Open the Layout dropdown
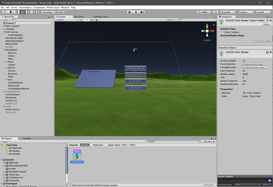The width and height of the screenshot is (273, 187). [x=263, y=12]
